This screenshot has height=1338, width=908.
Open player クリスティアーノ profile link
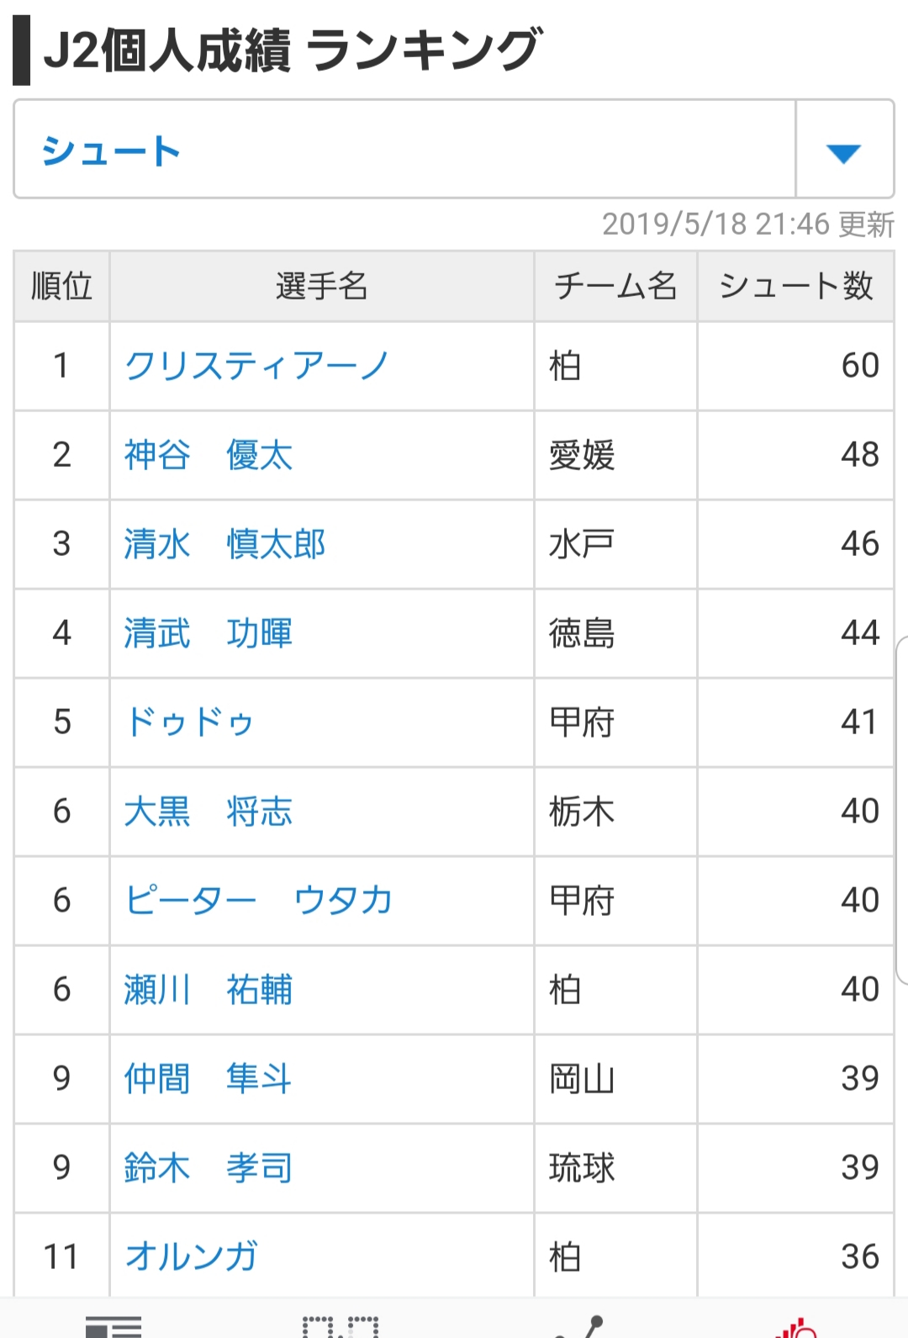pyautogui.click(x=256, y=366)
